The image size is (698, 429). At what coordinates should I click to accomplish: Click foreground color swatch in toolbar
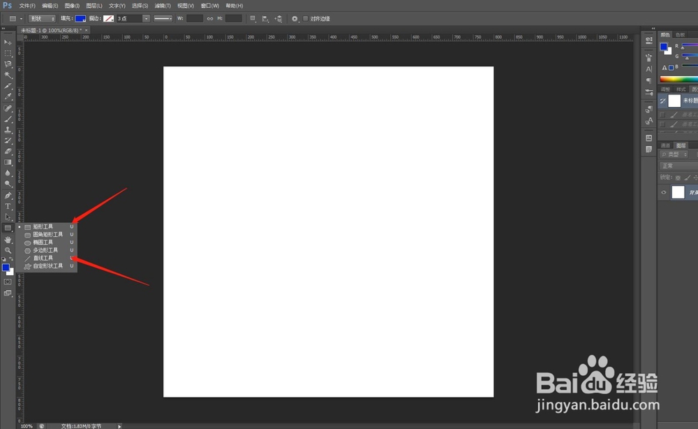pyautogui.click(x=6, y=268)
